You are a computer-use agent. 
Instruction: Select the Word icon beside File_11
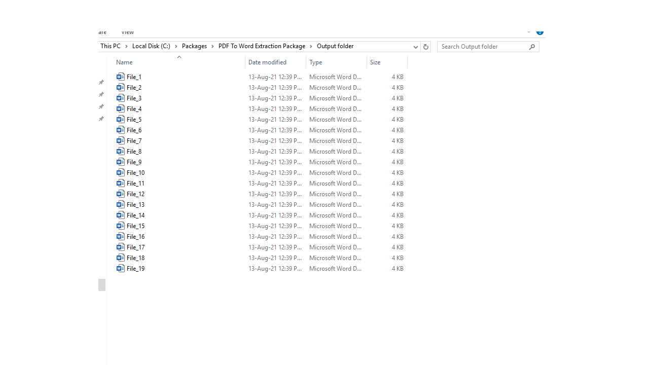120,183
